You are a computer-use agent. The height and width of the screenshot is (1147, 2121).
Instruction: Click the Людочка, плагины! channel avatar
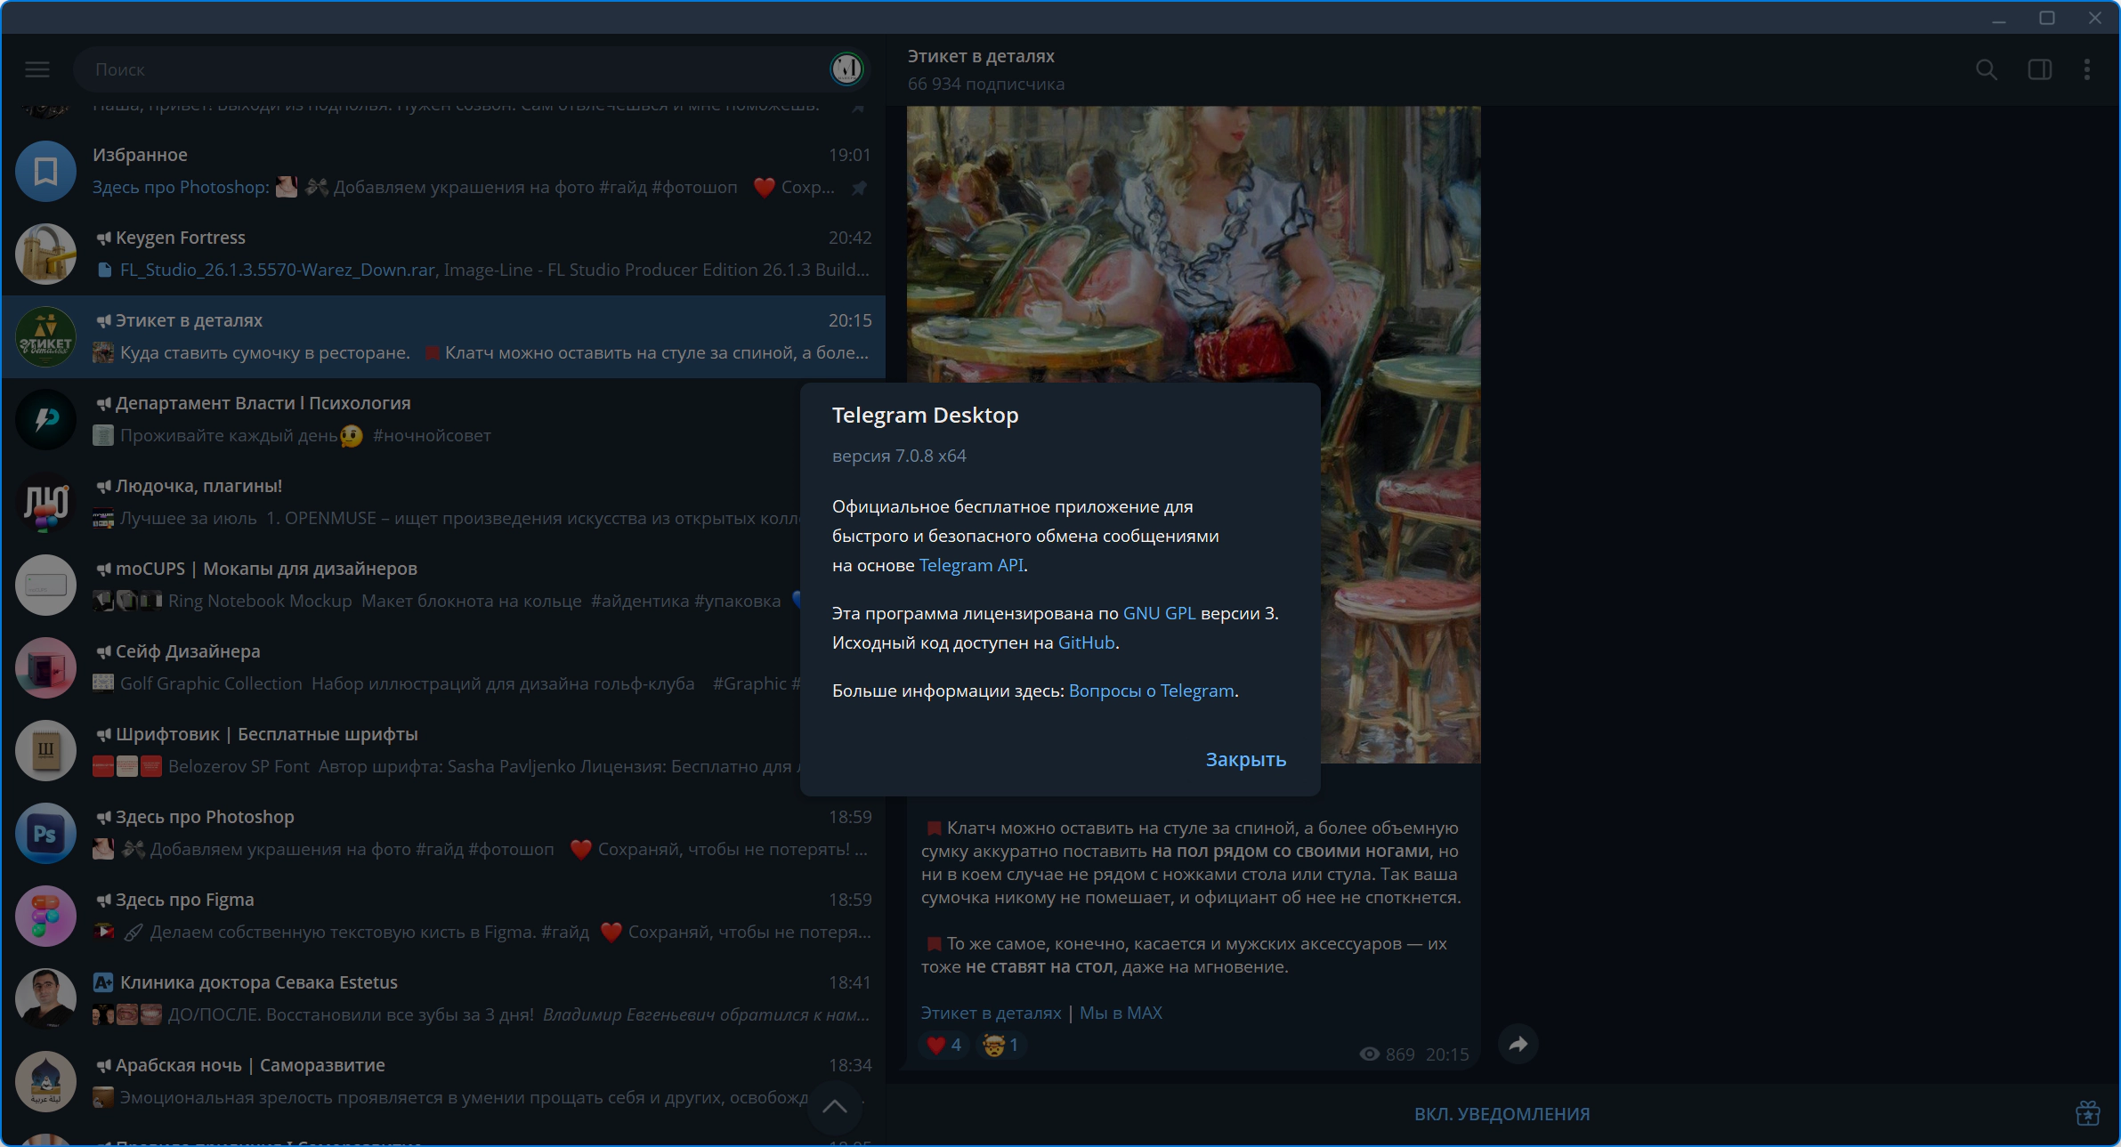(46, 502)
